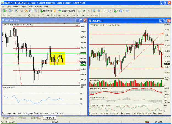Zoom in on the chart
This screenshot has height=124, width=172.
click(x=94, y=11)
